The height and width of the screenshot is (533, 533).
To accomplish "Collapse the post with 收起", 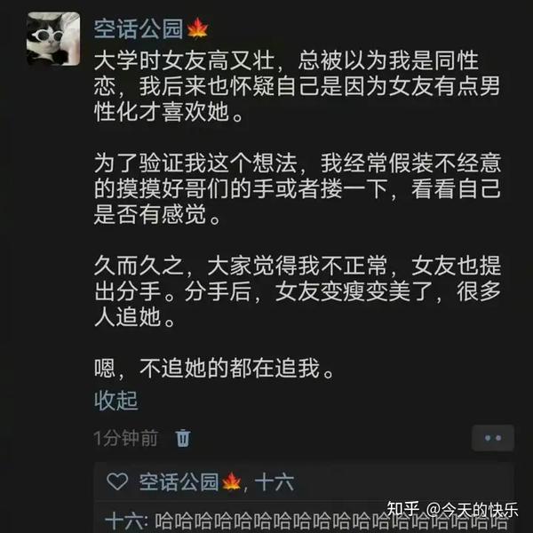I will click(x=115, y=401).
